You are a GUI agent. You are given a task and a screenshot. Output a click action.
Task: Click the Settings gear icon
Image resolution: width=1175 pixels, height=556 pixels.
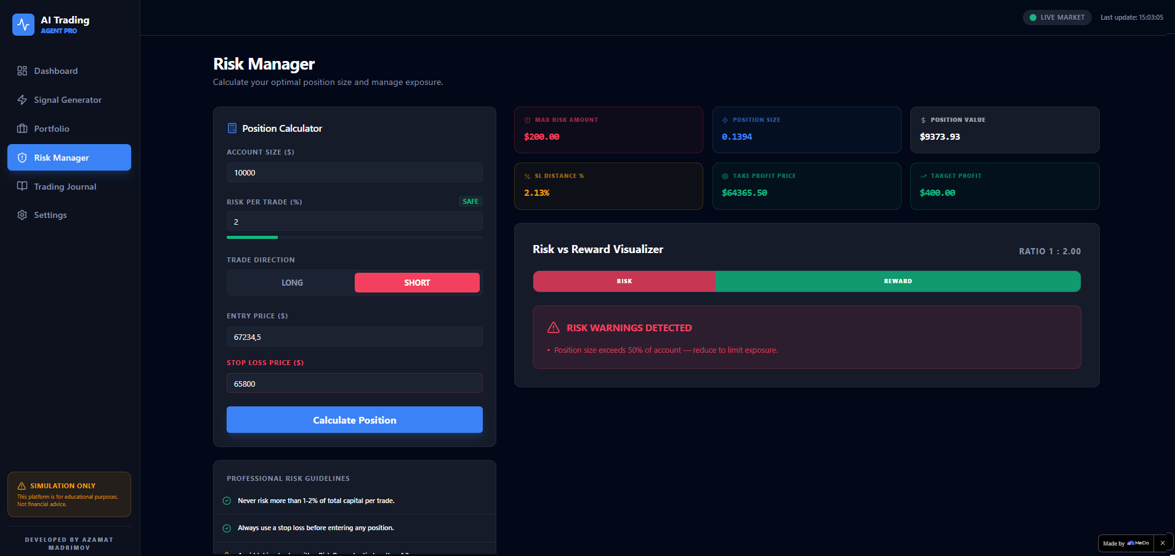pyautogui.click(x=22, y=215)
